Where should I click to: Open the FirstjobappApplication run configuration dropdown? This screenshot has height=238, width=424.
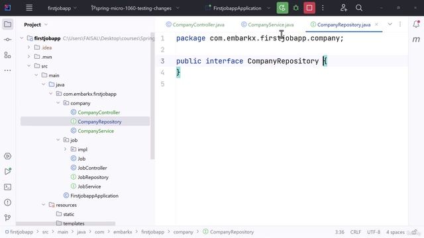[238, 8]
